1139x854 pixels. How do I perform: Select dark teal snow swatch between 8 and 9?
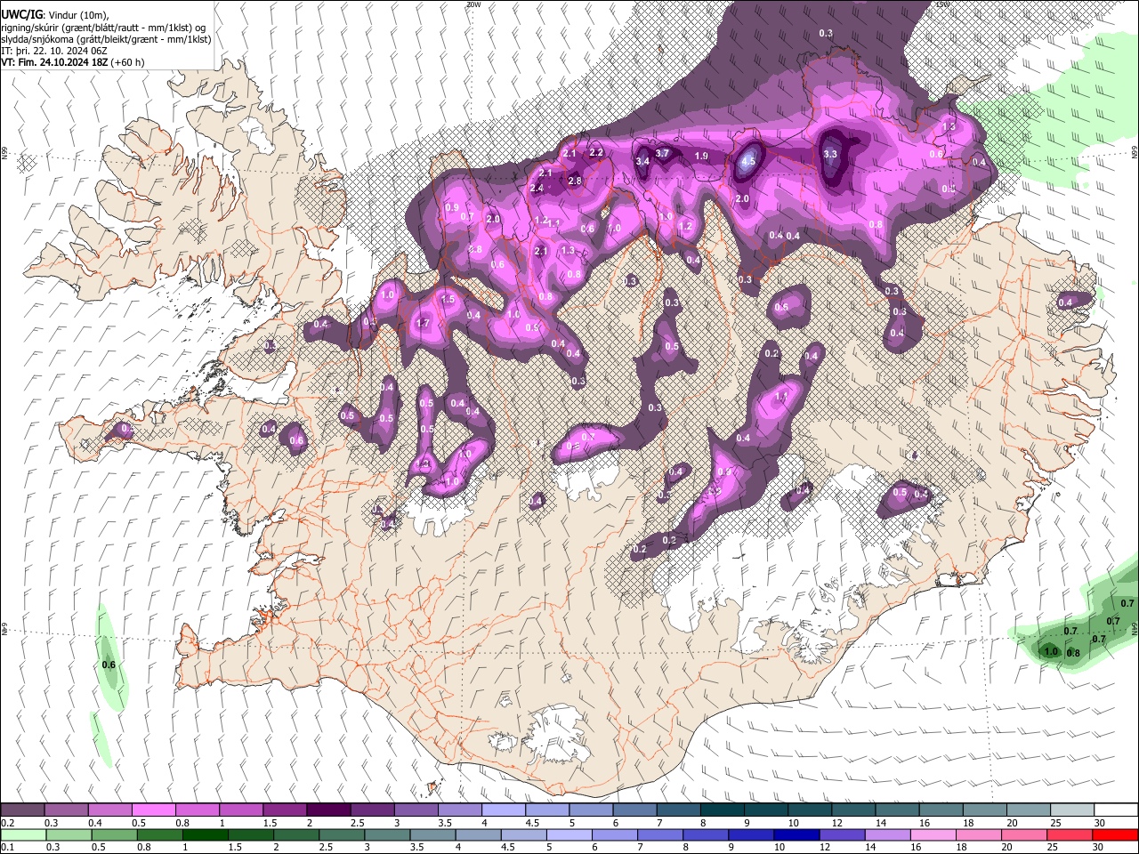(x=722, y=810)
